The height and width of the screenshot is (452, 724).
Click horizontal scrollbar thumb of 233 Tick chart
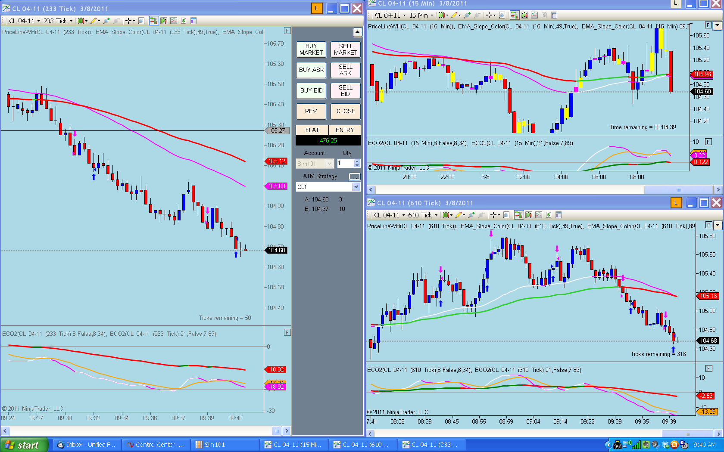coord(277,430)
